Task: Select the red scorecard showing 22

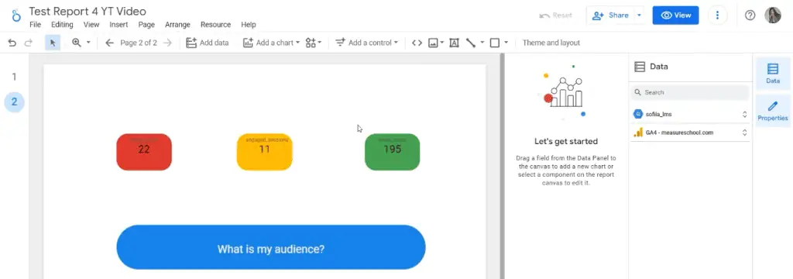Action: coord(144,152)
